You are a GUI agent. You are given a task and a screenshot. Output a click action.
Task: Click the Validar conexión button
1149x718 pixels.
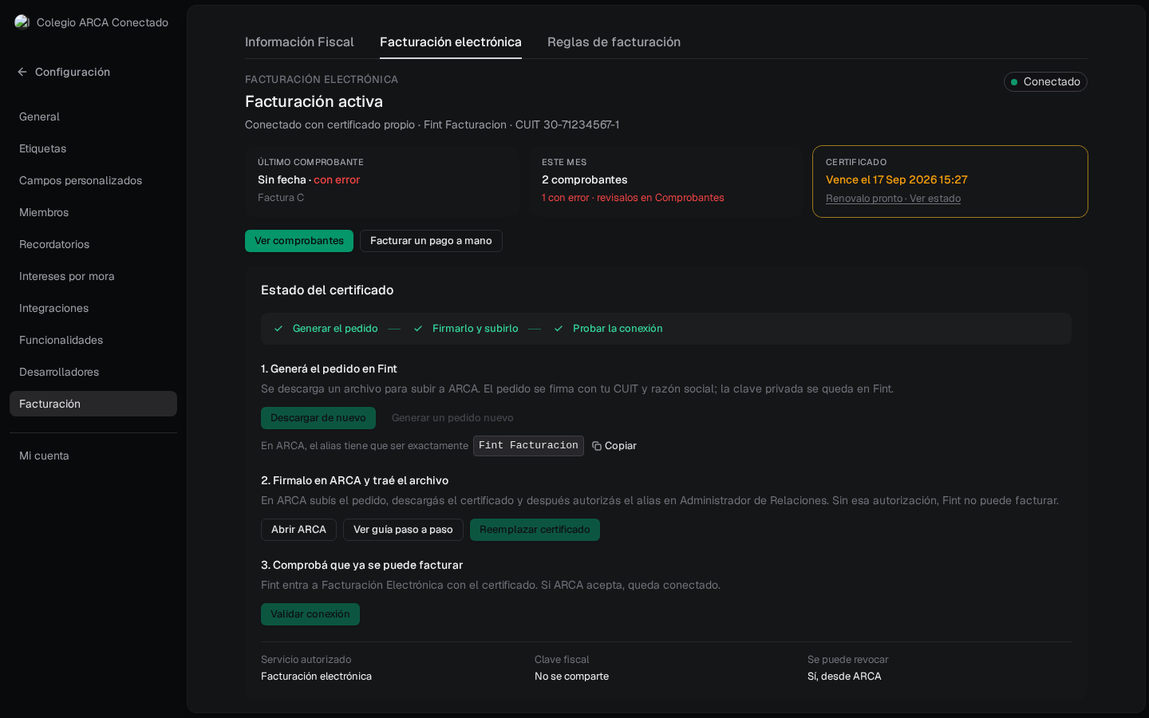point(310,614)
